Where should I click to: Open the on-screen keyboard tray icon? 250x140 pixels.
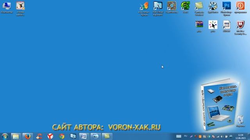(179, 136)
